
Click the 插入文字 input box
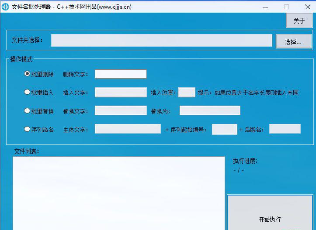point(121,93)
